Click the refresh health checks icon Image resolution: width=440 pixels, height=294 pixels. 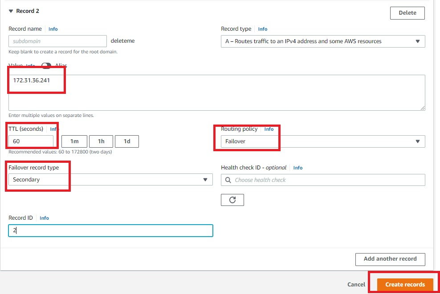pos(232,200)
